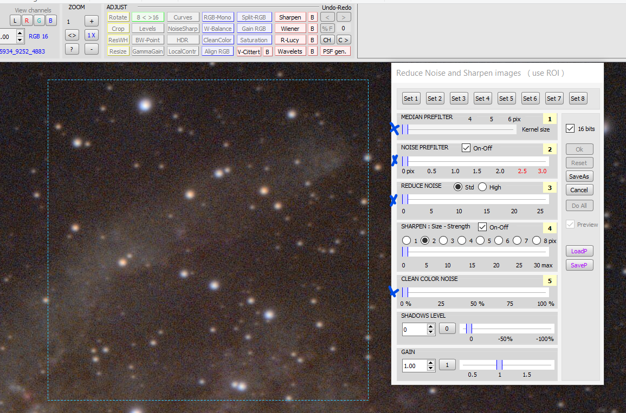This screenshot has height=413, width=626.
Task: Select sharpen size 1 pix radio
Action: tap(406, 240)
